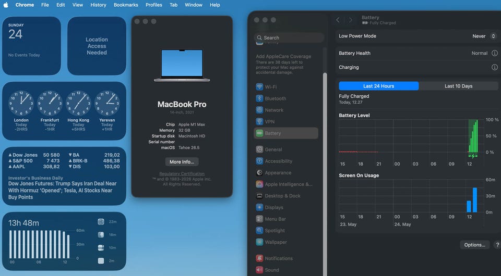Open the Window menu
Image resolution: width=501 pixels, height=276 pixels.
(x=193, y=5)
